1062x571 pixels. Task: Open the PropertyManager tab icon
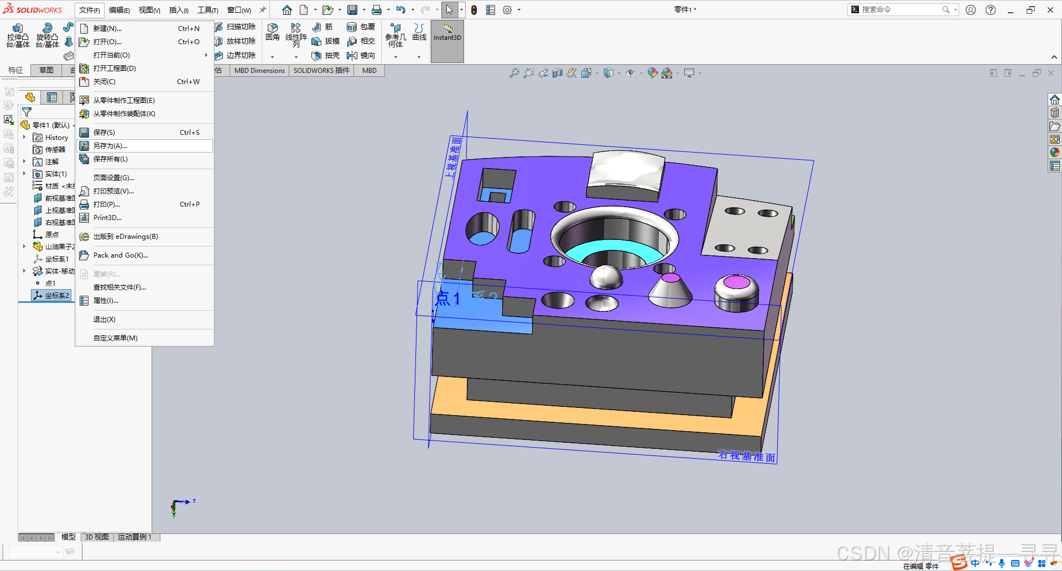[x=52, y=97]
